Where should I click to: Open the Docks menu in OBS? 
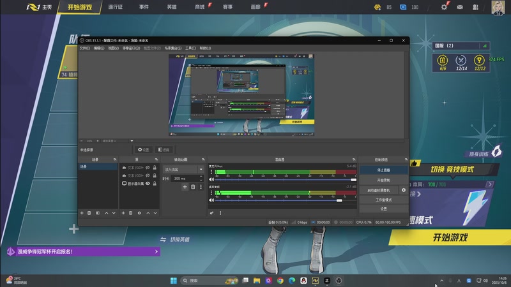click(x=131, y=48)
